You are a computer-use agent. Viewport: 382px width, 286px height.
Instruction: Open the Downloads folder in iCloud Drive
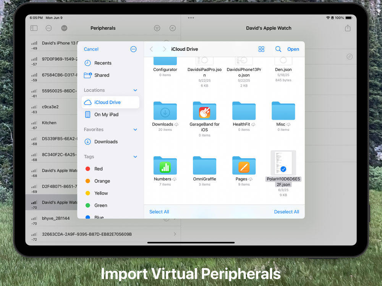[x=165, y=116]
